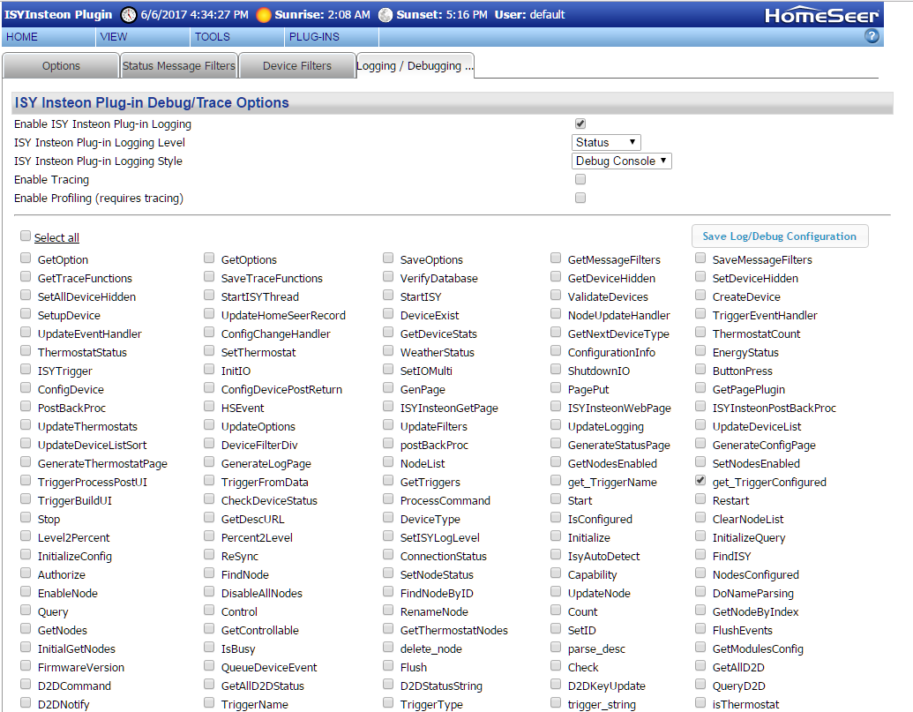Tick the SaveMessageFilters checkbox

pos(700,258)
